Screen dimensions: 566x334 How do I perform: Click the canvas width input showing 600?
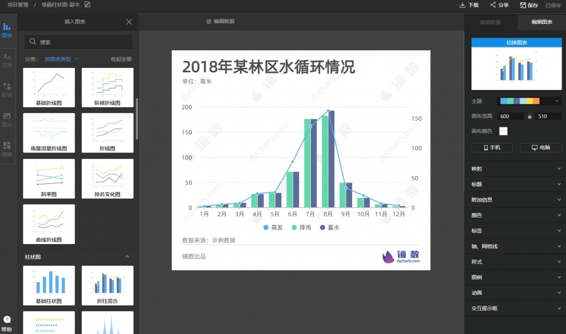coord(510,116)
